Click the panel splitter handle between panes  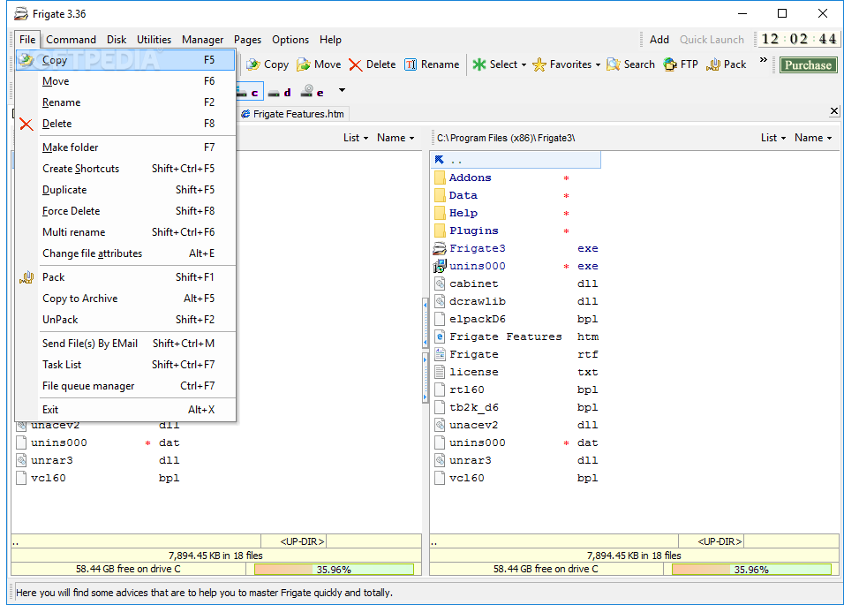[426, 350]
